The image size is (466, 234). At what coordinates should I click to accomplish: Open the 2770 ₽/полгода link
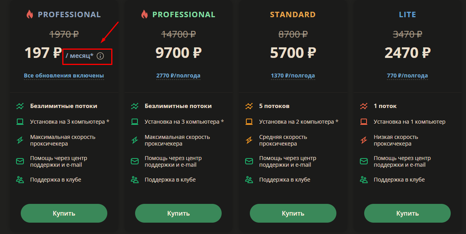click(178, 76)
